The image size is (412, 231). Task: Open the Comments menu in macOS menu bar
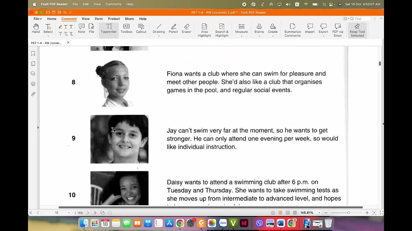pos(114,4)
